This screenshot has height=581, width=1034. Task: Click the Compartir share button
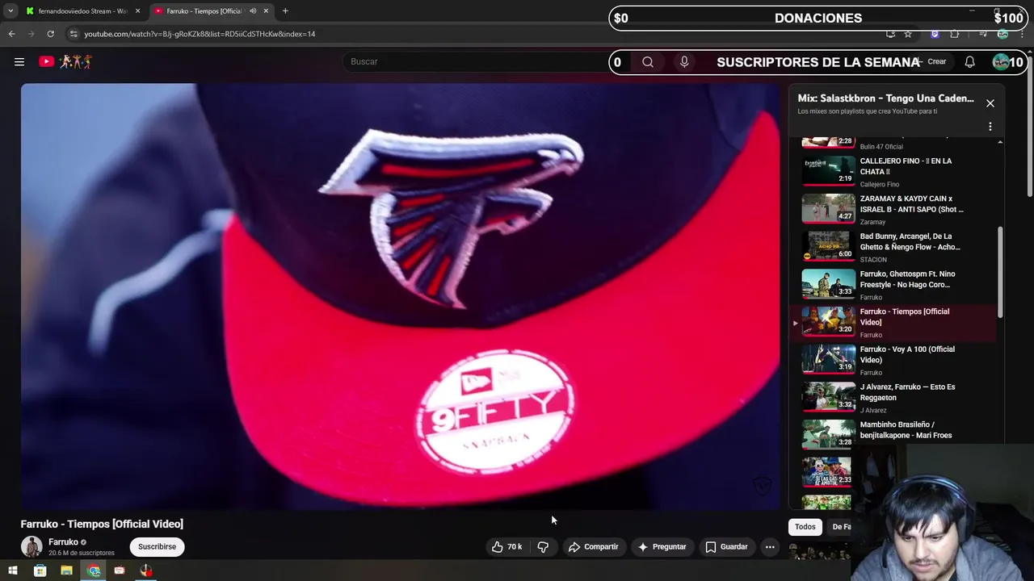point(593,546)
